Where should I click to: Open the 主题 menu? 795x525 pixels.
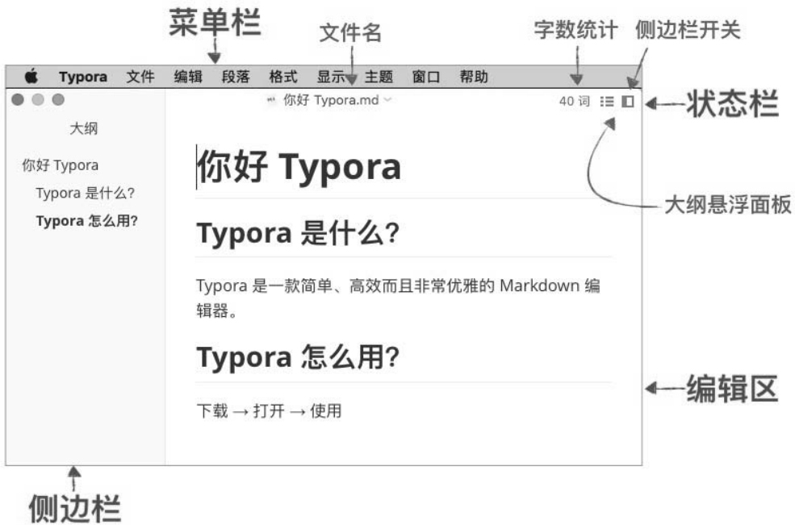point(379,77)
